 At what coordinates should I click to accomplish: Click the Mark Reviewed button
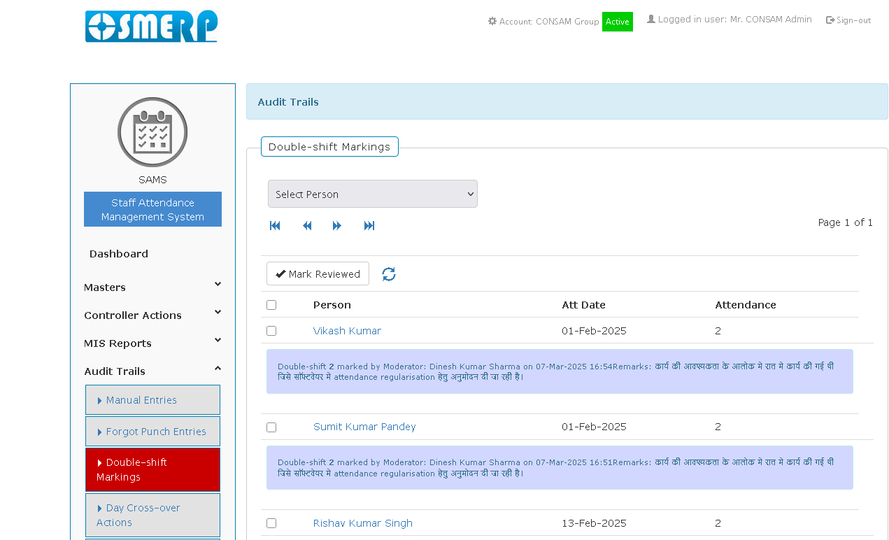tap(318, 274)
